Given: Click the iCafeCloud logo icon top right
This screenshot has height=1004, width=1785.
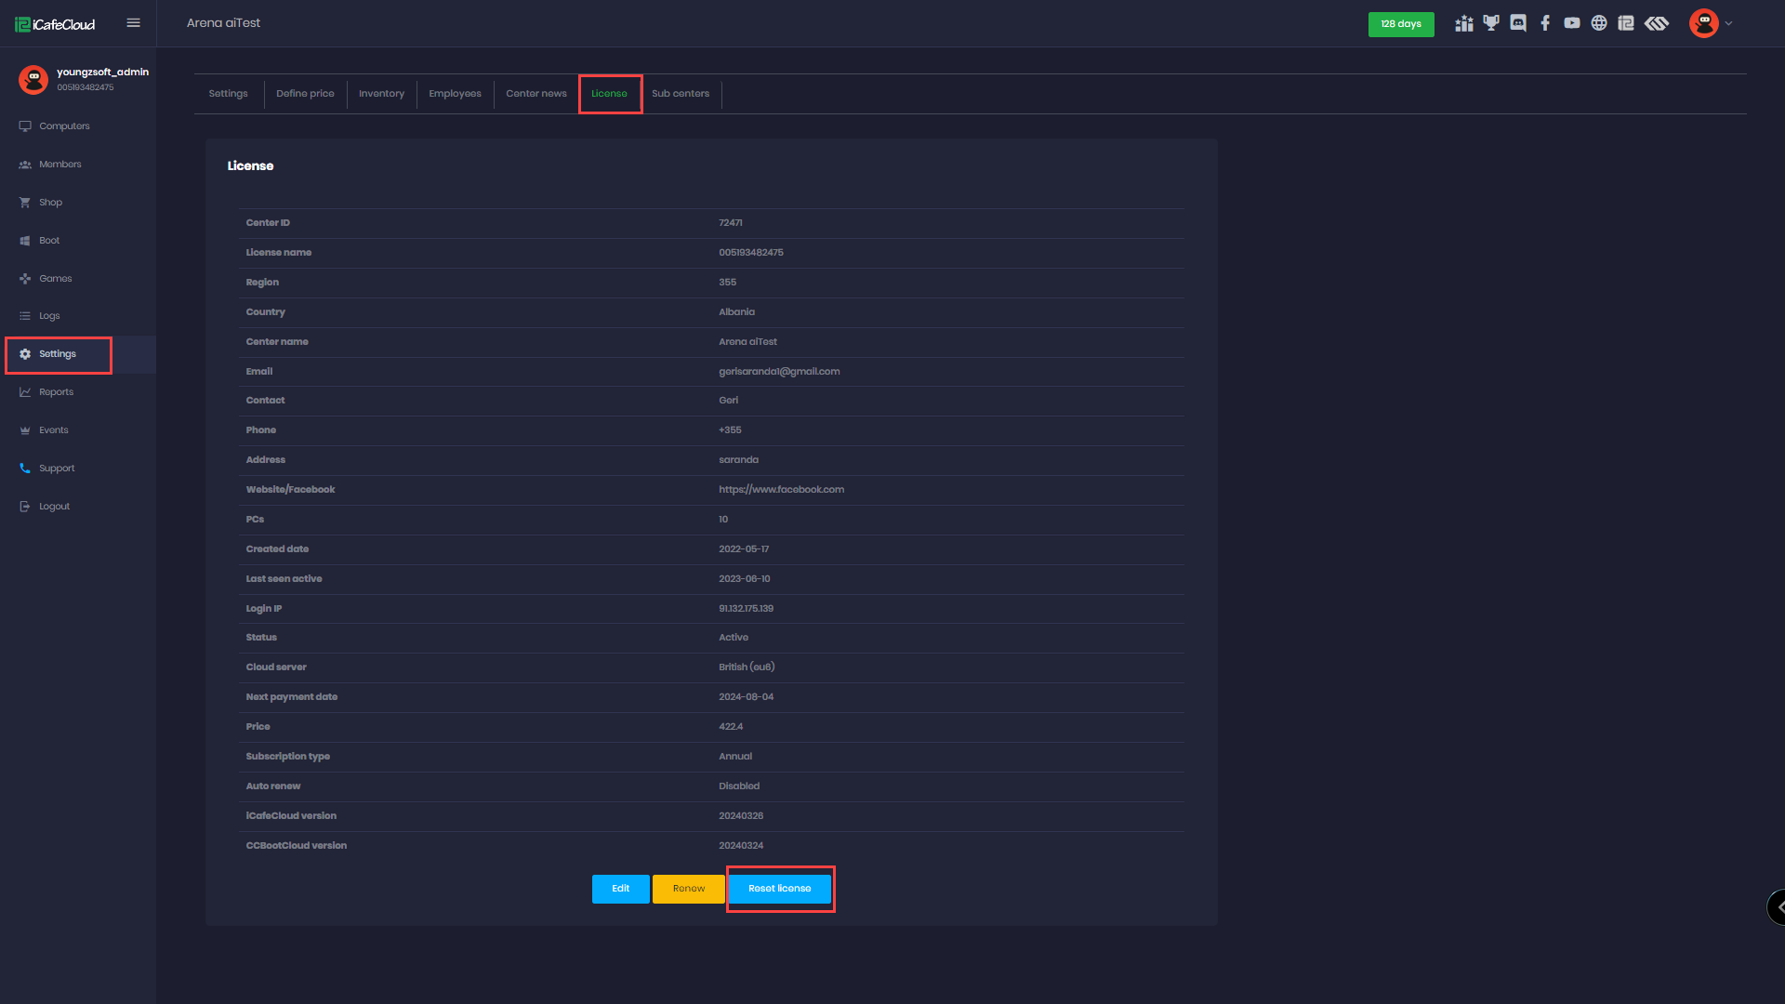Looking at the screenshot, I should point(1627,23).
